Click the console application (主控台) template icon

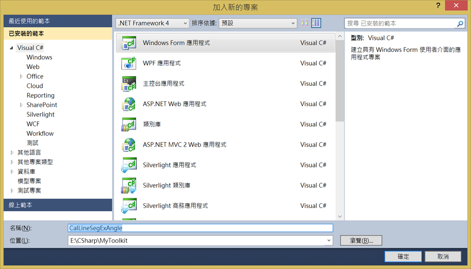129,84
